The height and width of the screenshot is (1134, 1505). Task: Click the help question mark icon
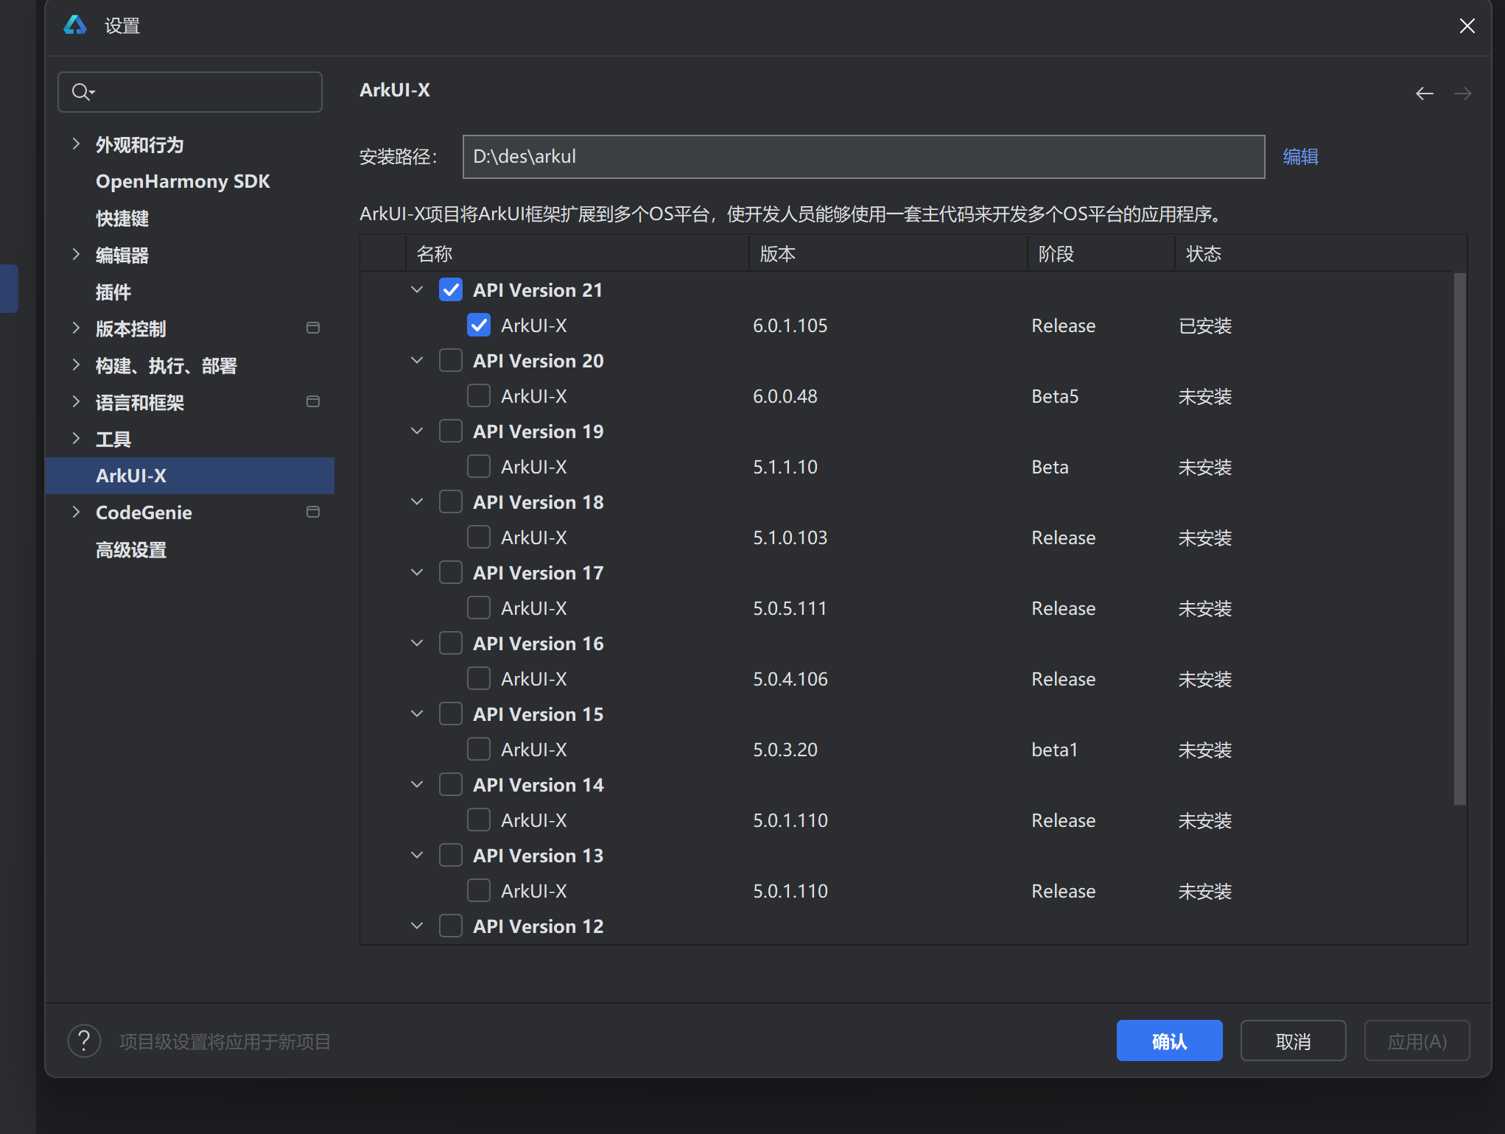(x=84, y=1041)
